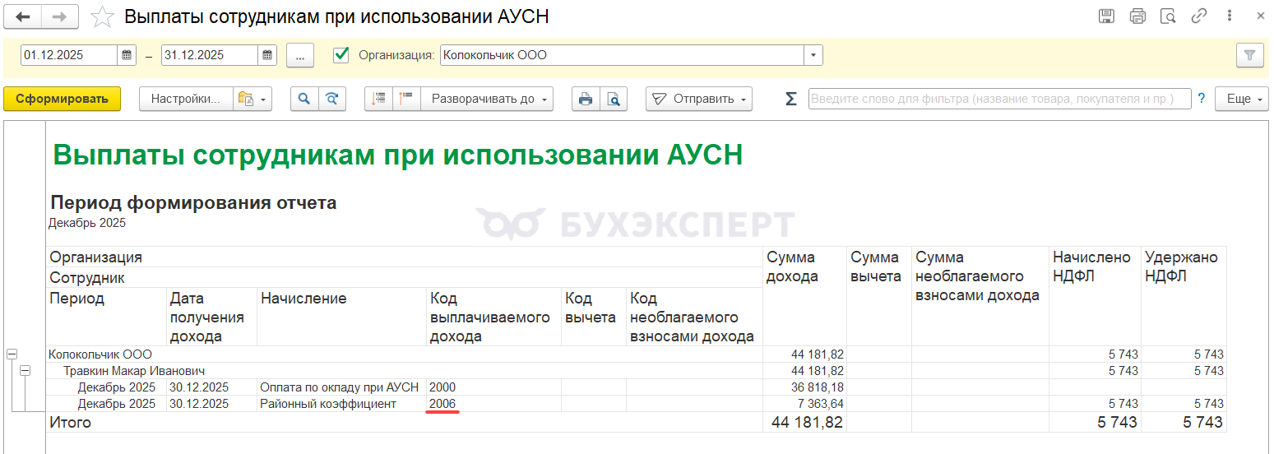Collapse all groups icon in toolbar
1274x454 pixels.
click(x=378, y=99)
